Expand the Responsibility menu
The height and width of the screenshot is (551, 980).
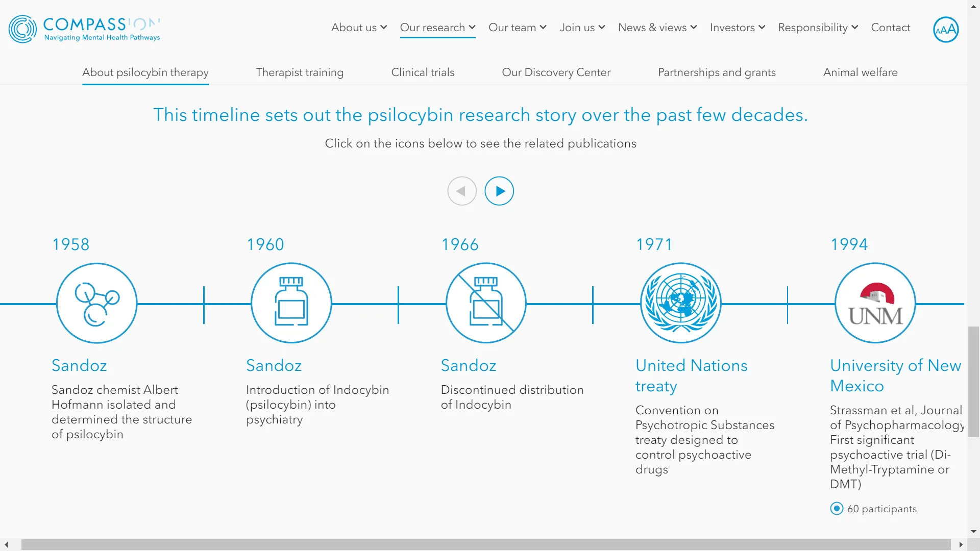point(818,28)
